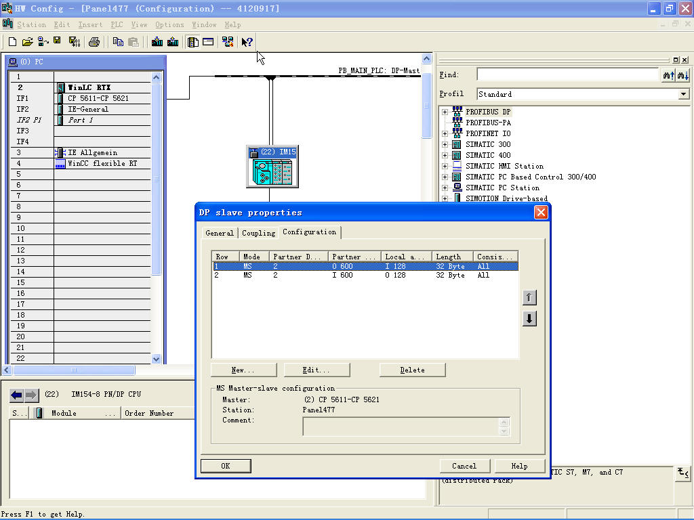Image resolution: width=694 pixels, height=520 pixels.
Task: Click the Open Online station icon
Action: click(43, 41)
